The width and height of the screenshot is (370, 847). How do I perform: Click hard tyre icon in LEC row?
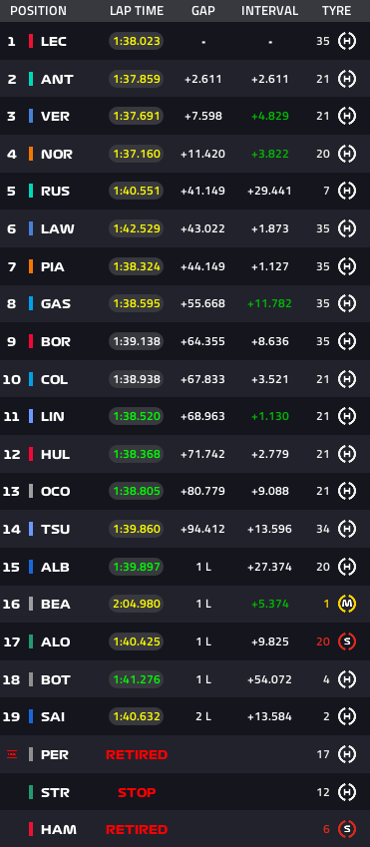coord(347,41)
